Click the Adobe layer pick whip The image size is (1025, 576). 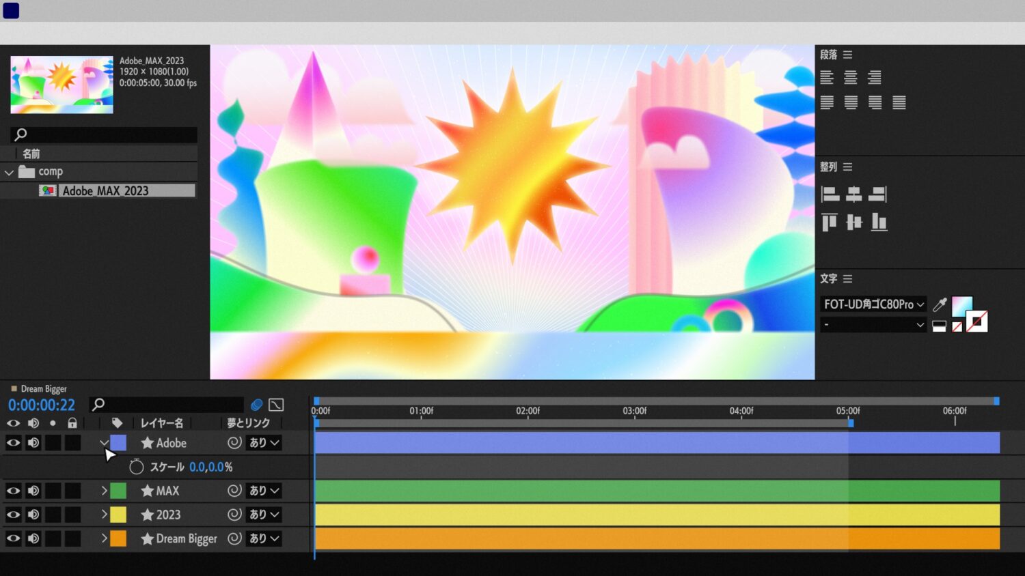pyautogui.click(x=234, y=443)
